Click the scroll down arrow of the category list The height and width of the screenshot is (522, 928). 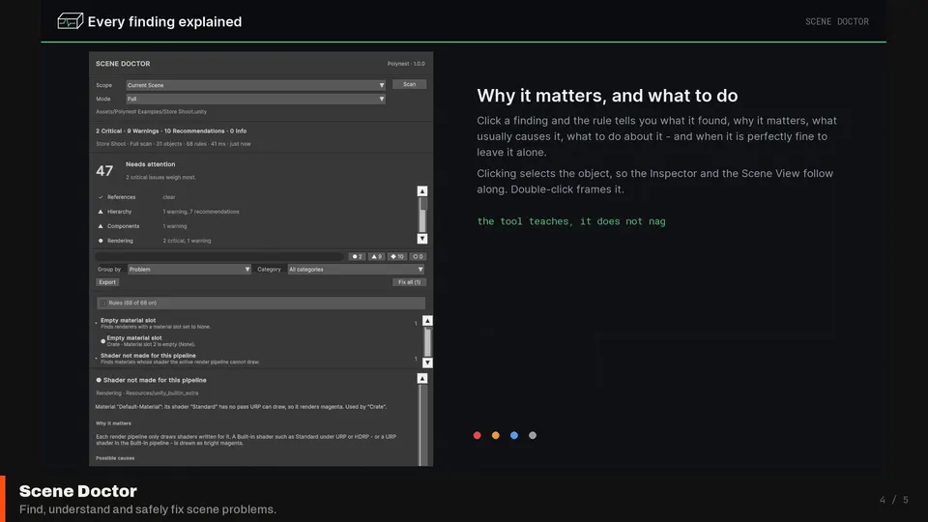click(422, 239)
